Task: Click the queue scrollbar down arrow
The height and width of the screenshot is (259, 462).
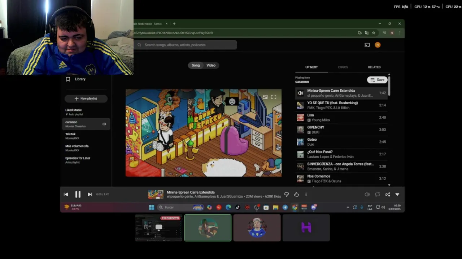Action: coord(389,185)
